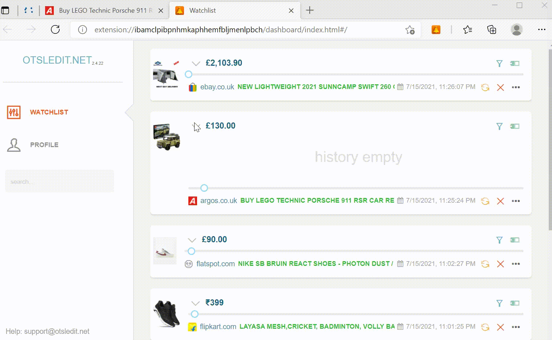Remove the flipkart.com Layasa item
Screen dimensions: 552x340
pos(500,327)
